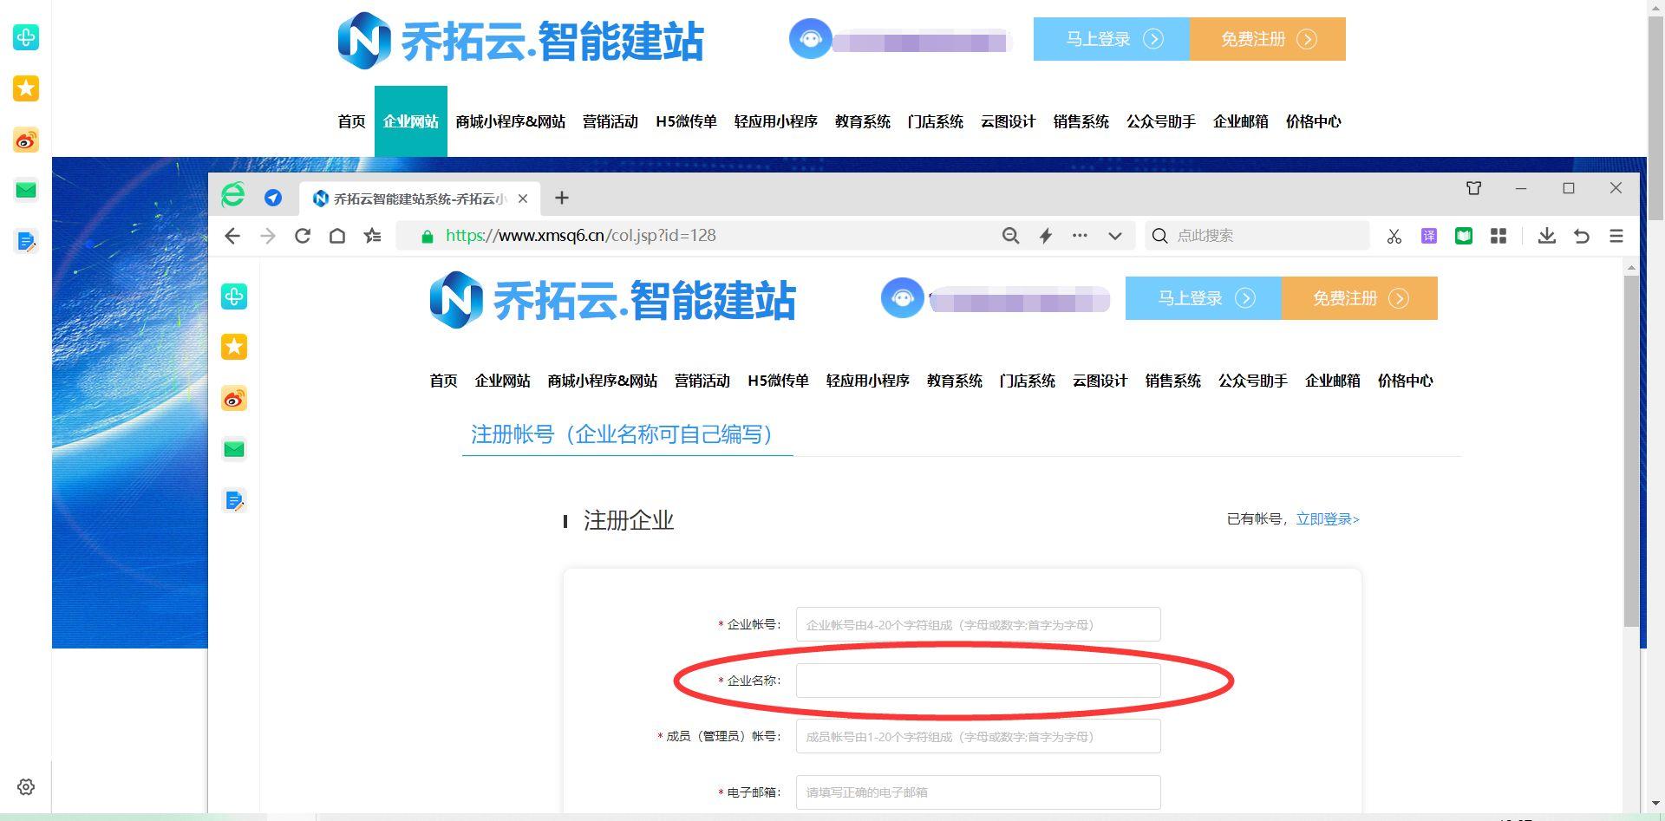
Task: Open the outer sidebar green mail icon
Action: (x=26, y=190)
